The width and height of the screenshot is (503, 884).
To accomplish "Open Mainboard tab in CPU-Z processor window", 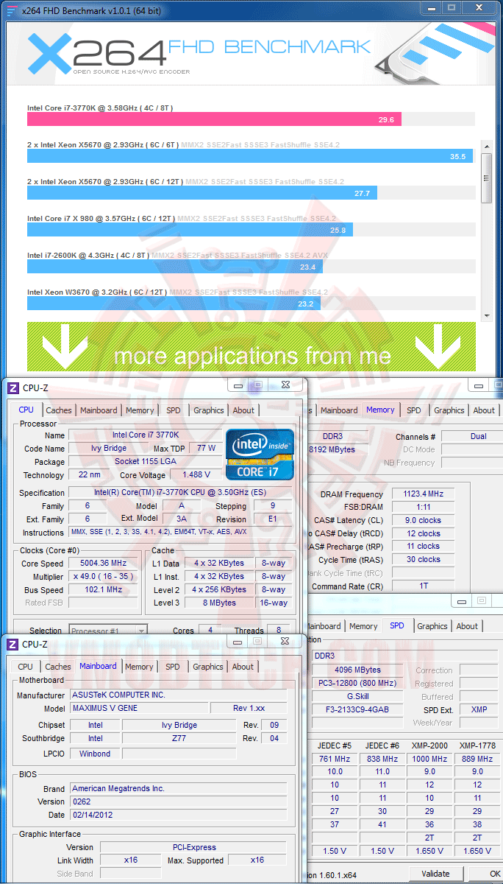I will pos(99,410).
